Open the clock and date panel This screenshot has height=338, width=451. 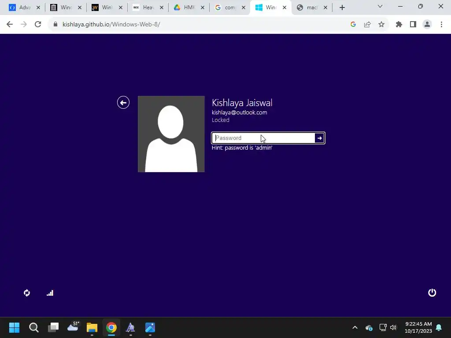click(x=418, y=327)
